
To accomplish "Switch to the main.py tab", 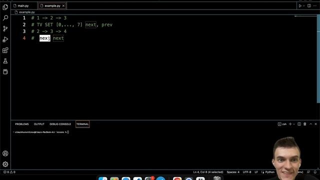I will click(23, 5).
